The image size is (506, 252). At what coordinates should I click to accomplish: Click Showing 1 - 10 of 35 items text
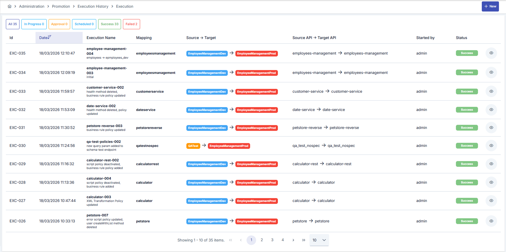[x=201, y=240]
